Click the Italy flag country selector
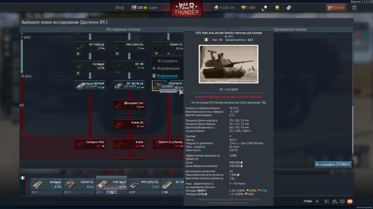The height and width of the screenshot is (209, 373). click(22, 178)
